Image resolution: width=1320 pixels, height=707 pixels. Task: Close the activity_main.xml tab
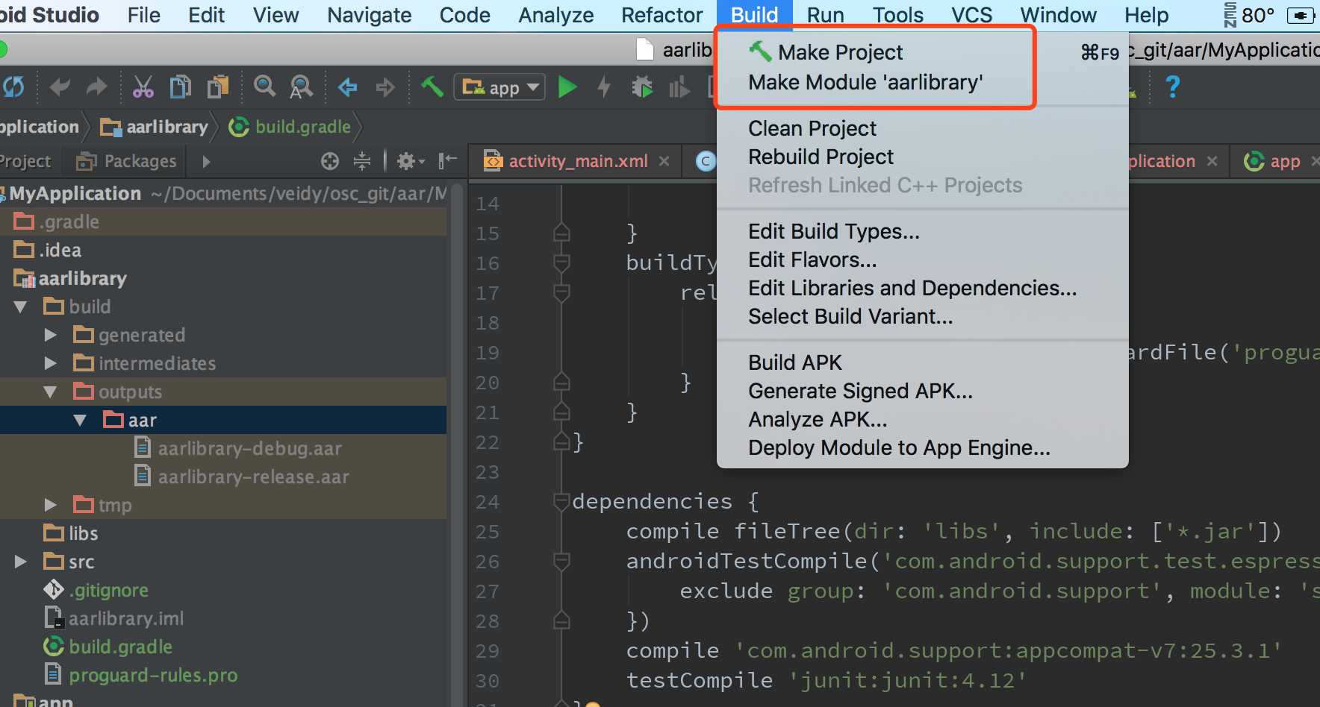tap(664, 161)
